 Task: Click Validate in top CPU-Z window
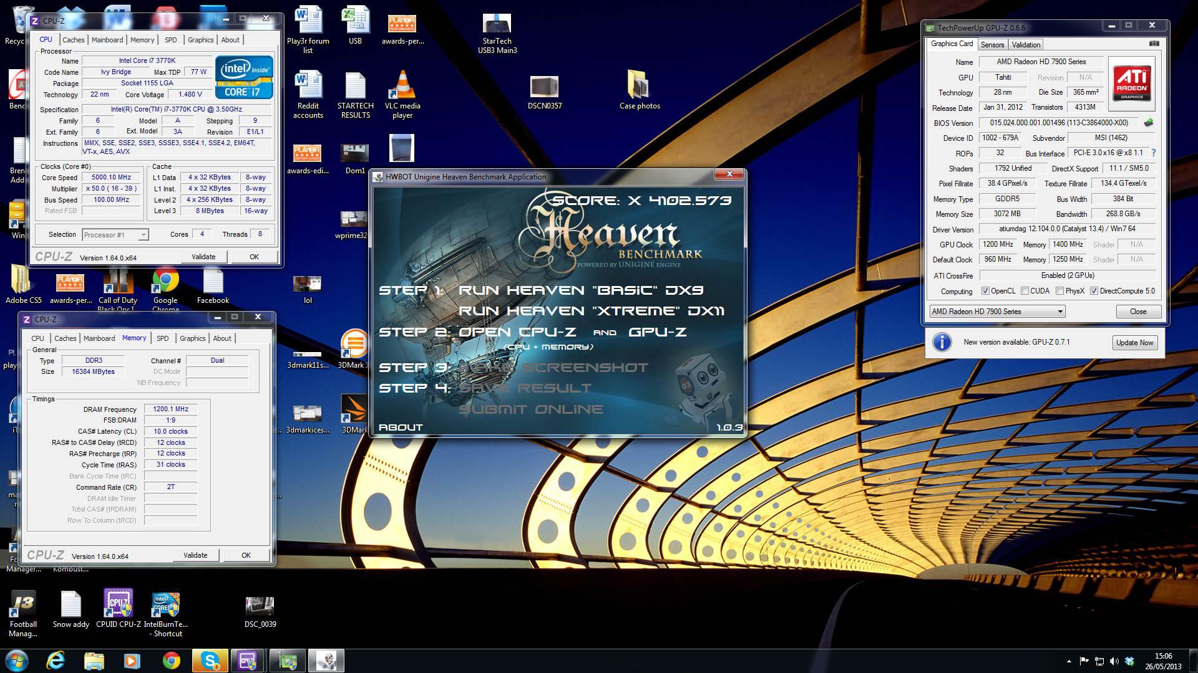(x=203, y=257)
